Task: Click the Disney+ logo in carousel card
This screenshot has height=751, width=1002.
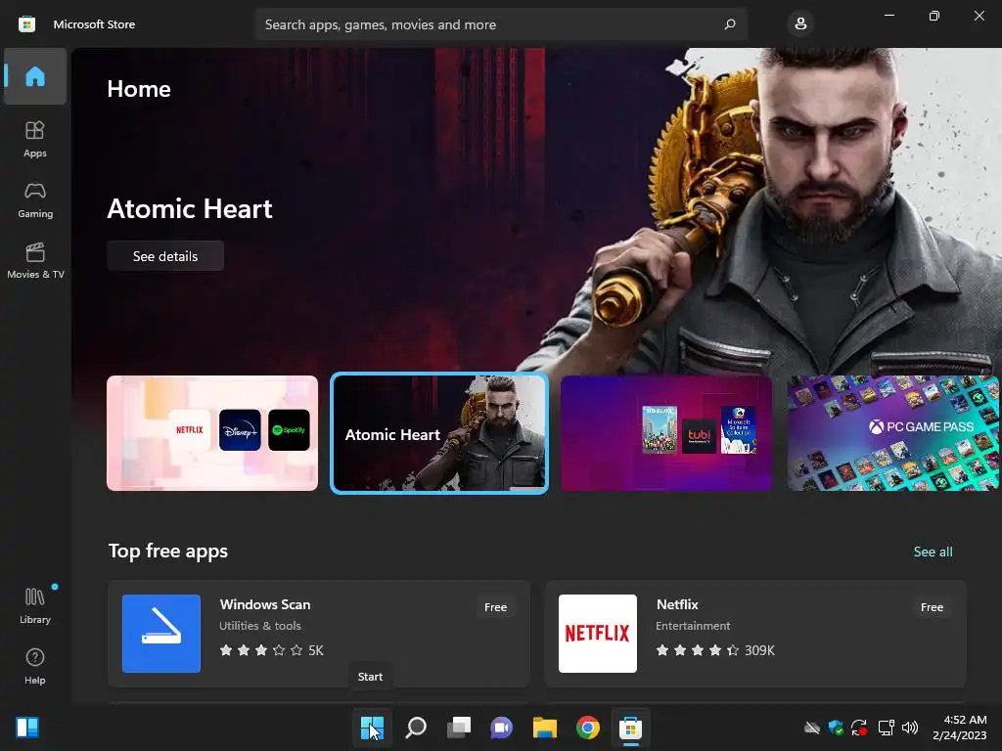Action: point(240,430)
